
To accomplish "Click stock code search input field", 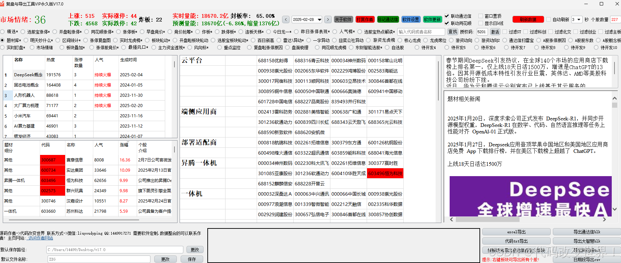I will (x=421, y=32).
